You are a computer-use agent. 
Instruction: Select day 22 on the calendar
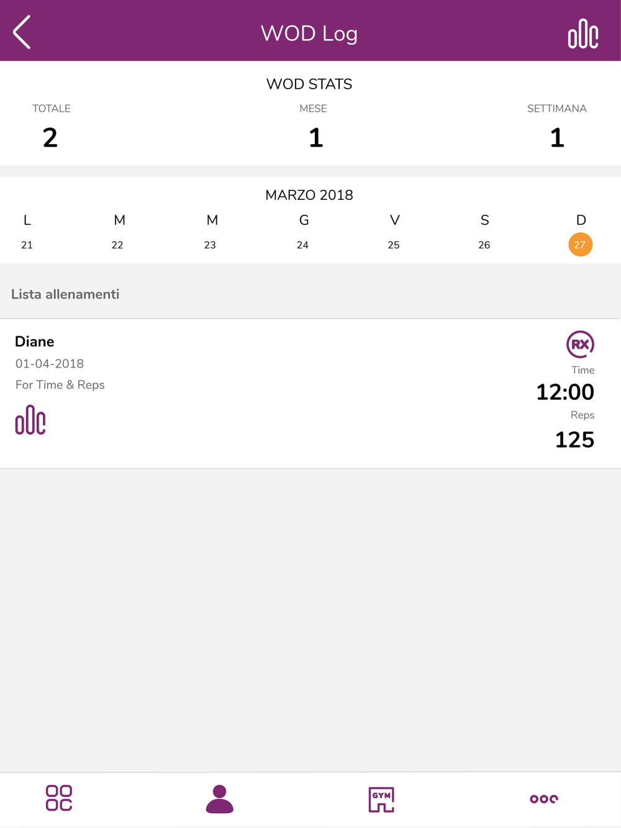pyautogui.click(x=117, y=245)
